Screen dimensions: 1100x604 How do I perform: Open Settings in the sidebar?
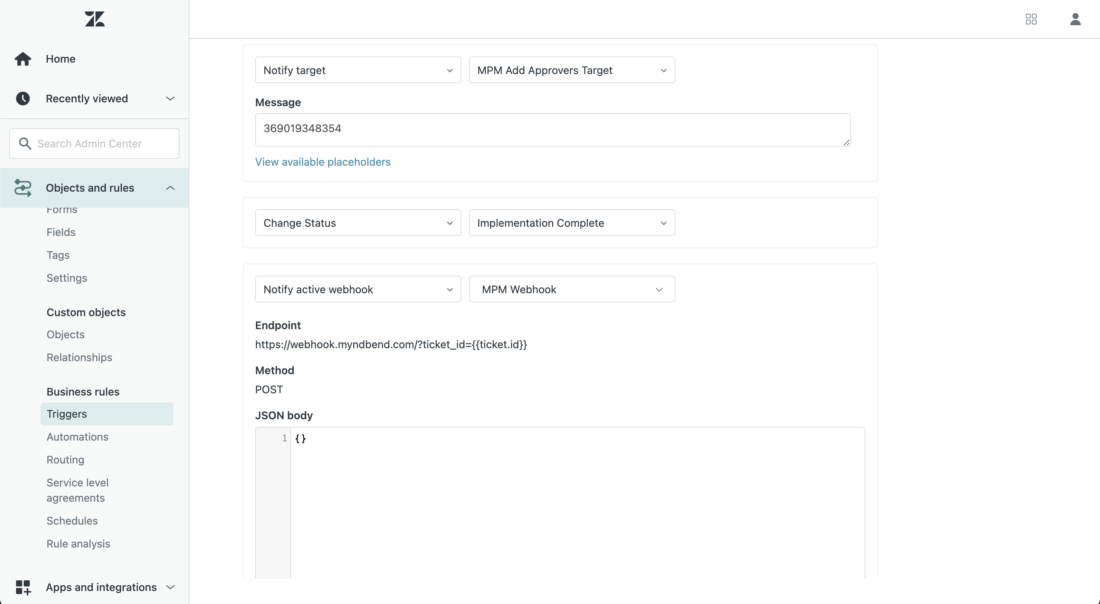click(66, 278)
